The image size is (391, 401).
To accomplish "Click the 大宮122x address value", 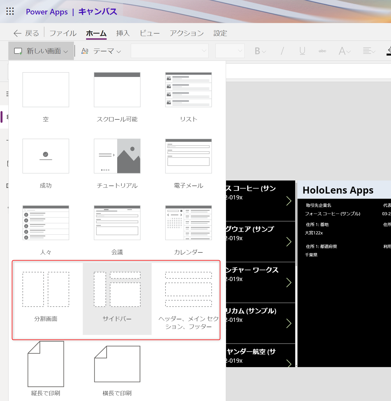I will [x=314, y=233].
